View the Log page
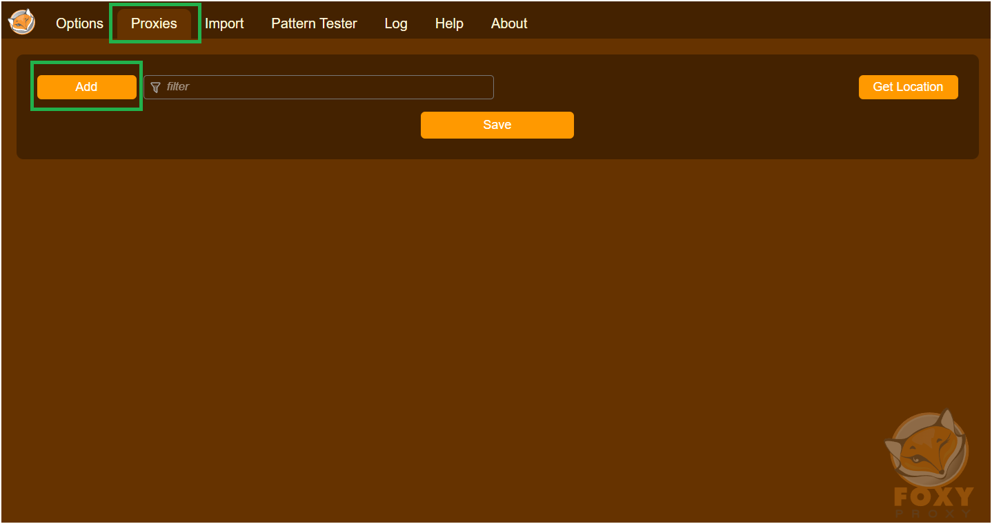This screenshot has height=524, width=992. pos(395,23)
